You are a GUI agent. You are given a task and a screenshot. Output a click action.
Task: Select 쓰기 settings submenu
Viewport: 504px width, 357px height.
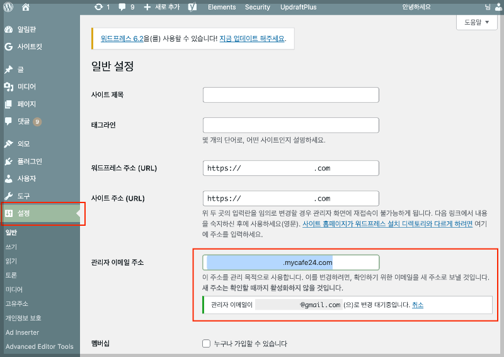coord(11,247)
